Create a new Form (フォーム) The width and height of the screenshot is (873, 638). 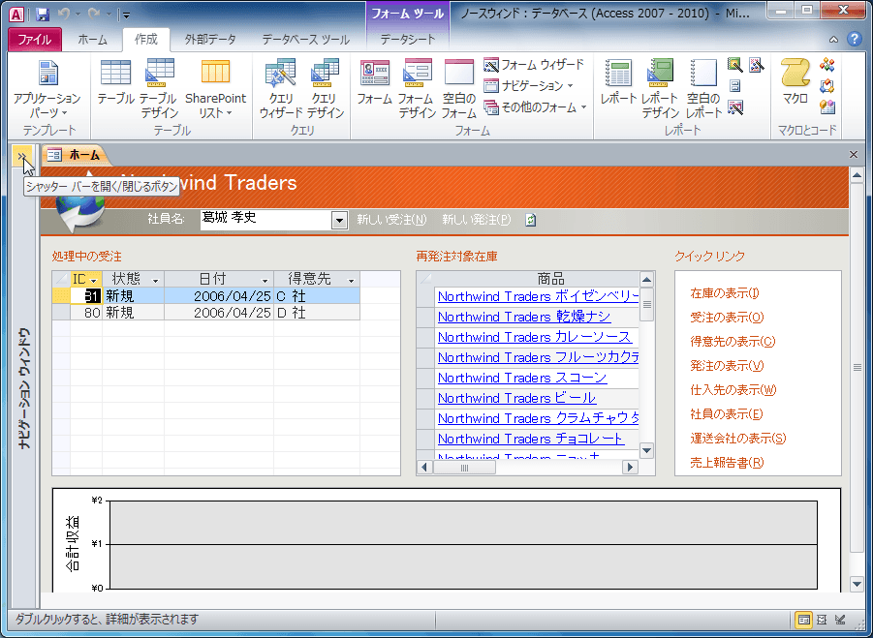point(374,81)
